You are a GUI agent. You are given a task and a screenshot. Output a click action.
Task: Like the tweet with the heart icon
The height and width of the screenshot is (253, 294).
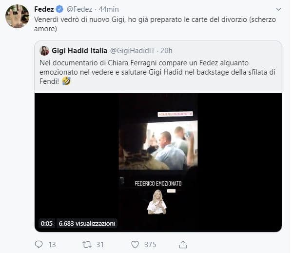point(135,244)
